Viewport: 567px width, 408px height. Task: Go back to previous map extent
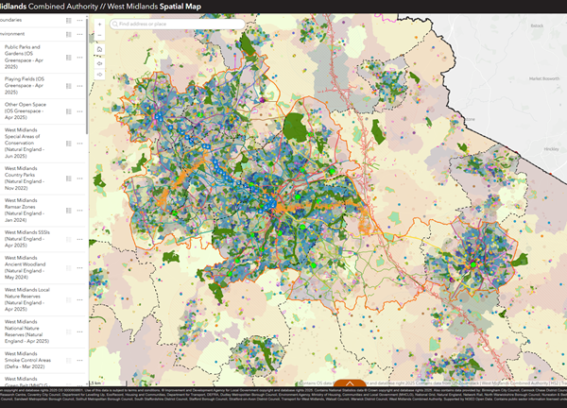click(99, 63)
